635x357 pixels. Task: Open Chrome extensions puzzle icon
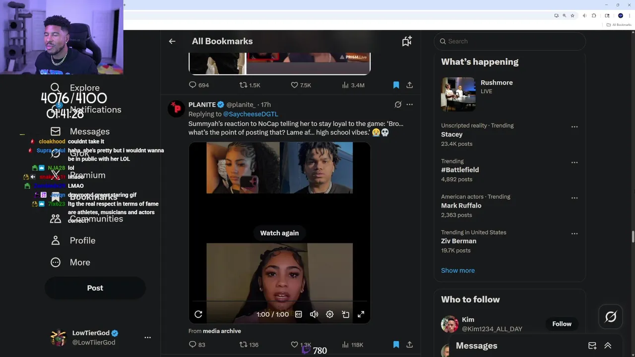[x=594, y=16]
